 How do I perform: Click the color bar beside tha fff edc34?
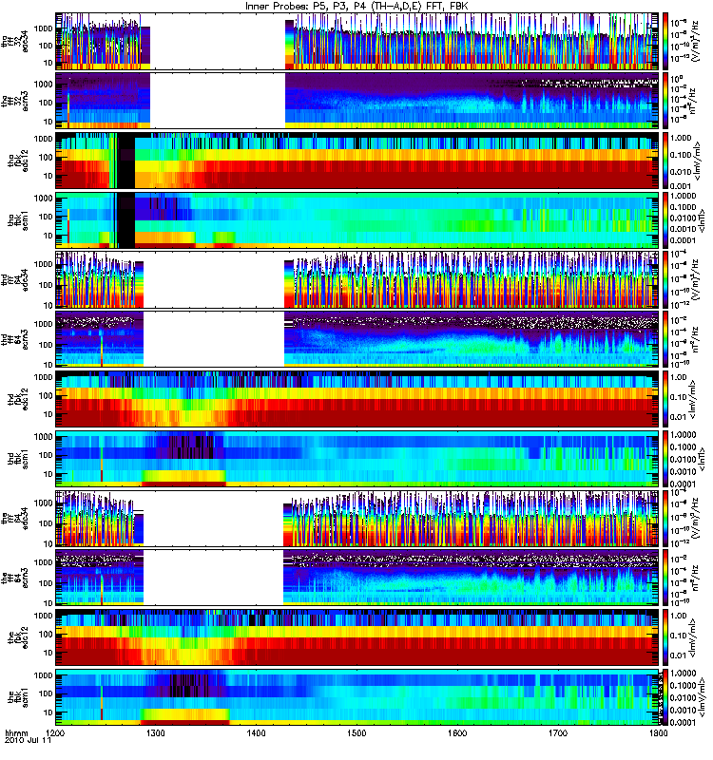click(665, 41)
